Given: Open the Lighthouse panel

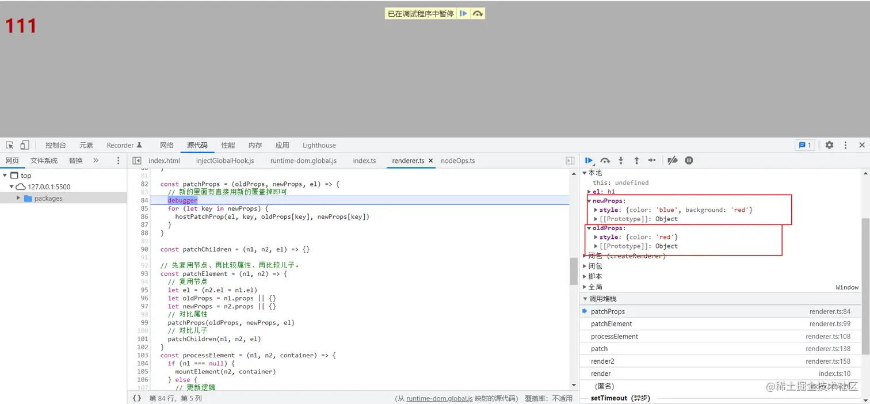Looking at the screenshot, I should (x=319, y=145).
